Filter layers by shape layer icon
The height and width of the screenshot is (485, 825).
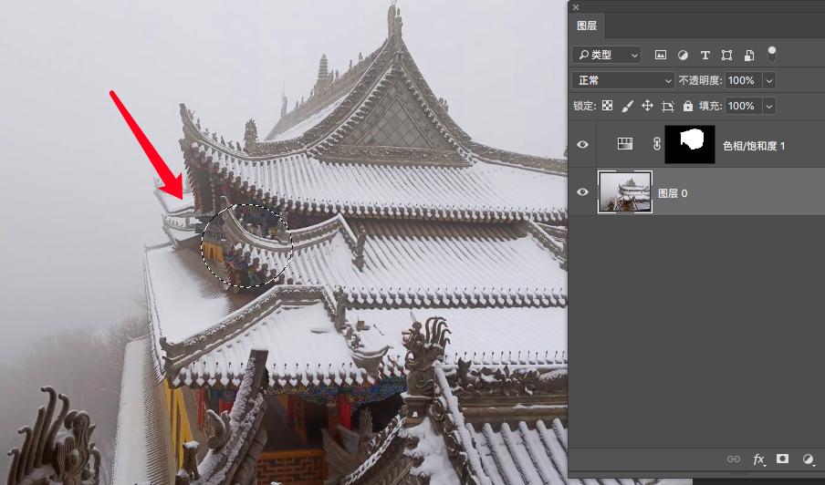[x=726, y=56]
